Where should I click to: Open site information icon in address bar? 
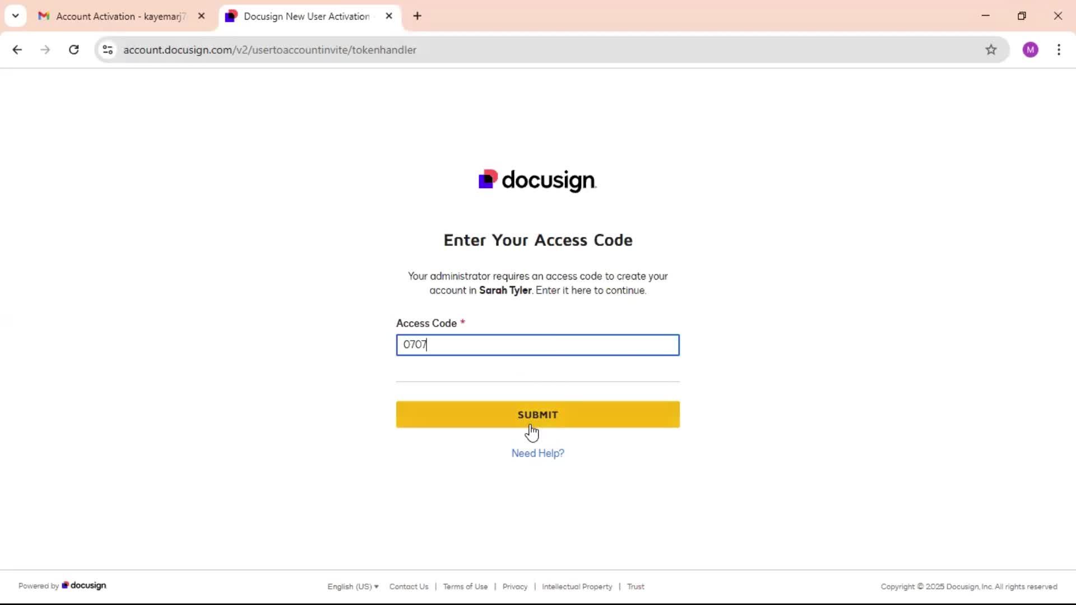click(108, 50)
